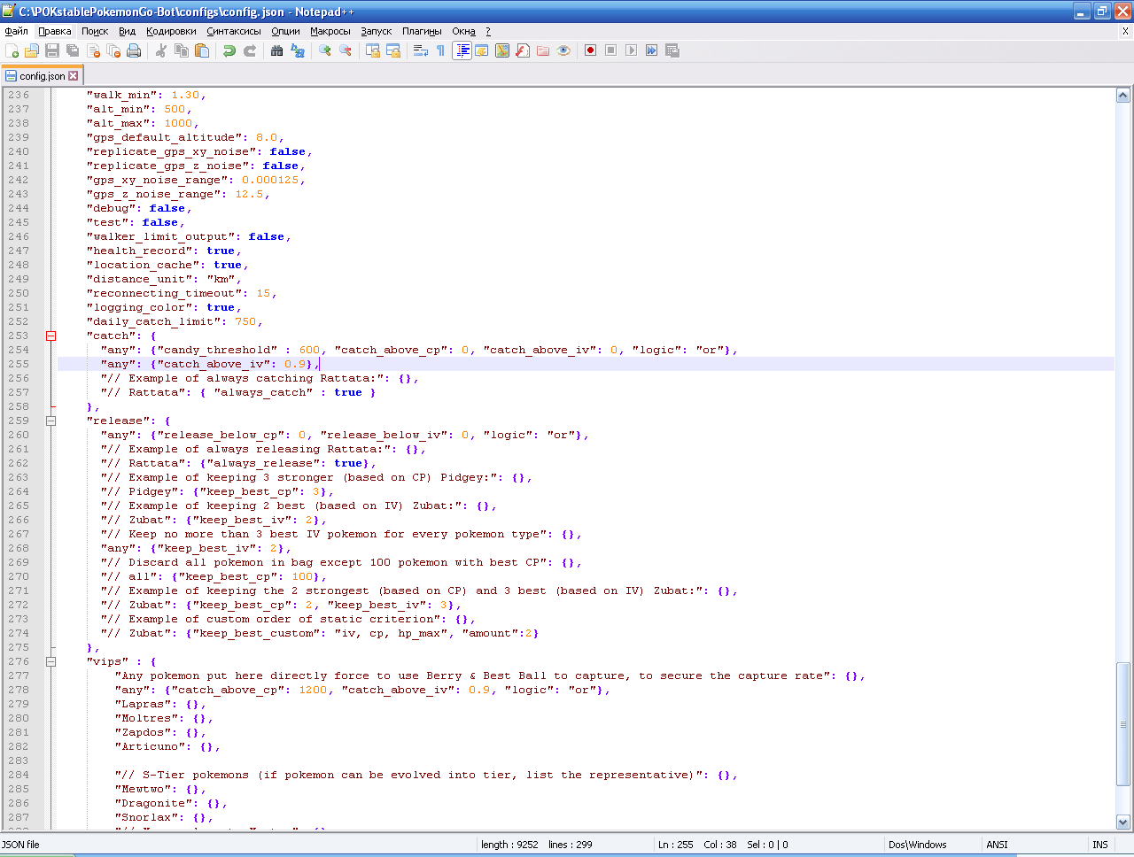Open the Поиск menu

point(95,31)
